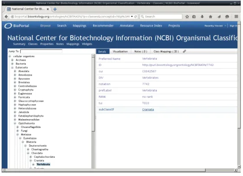Click the Sign In link
Screen dimensions: 243x176
(x=233, y=26)
